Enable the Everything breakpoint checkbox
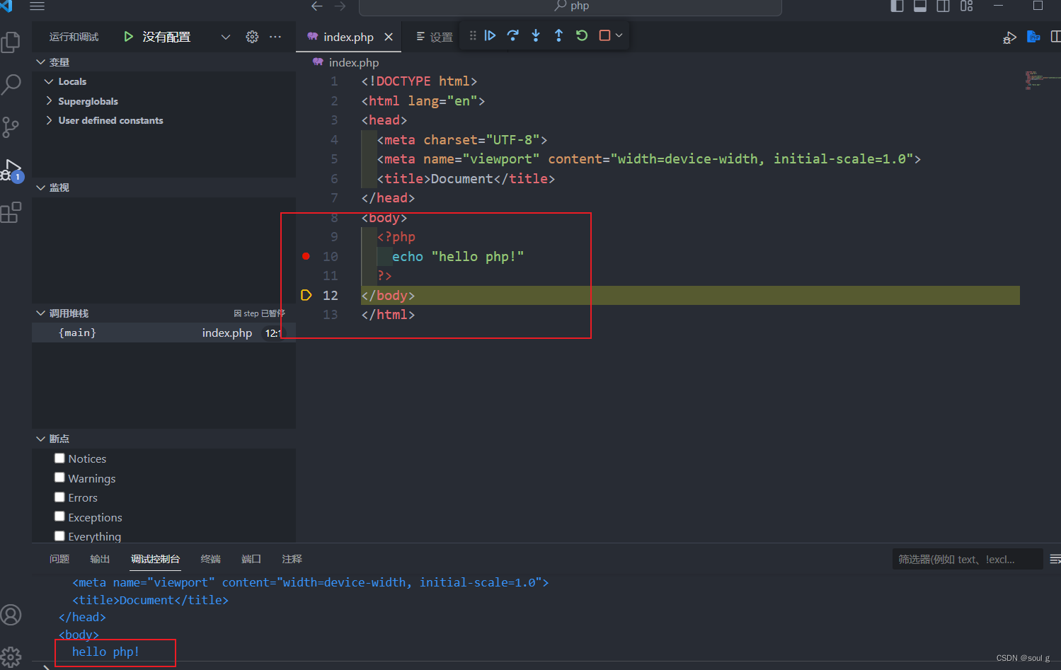Viewport: 1061px width, 670px height. [x=59, y=536]
